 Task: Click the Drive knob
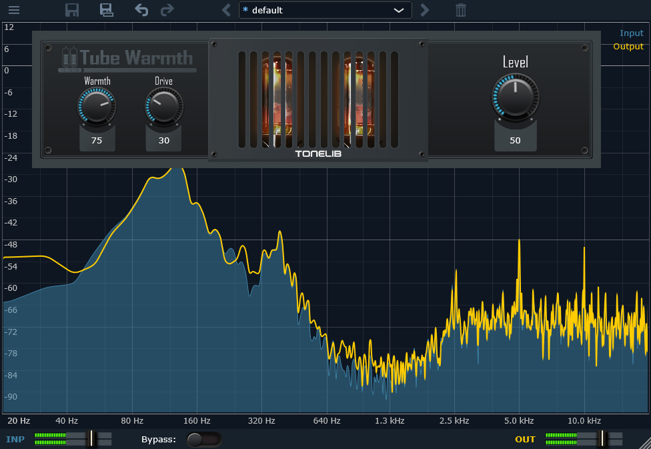(x=164, y=107)
